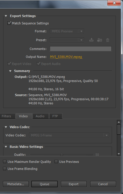Viewport: 123px width, 194px height.
Task: Click the Export button
Action: pyautogui.click(x=74, y=184)
